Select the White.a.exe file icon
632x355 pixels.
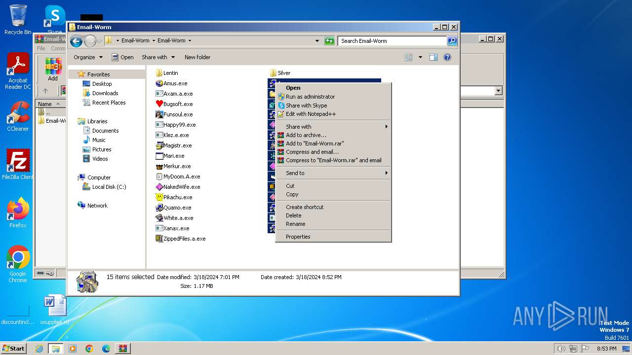(x=159, y=218)
